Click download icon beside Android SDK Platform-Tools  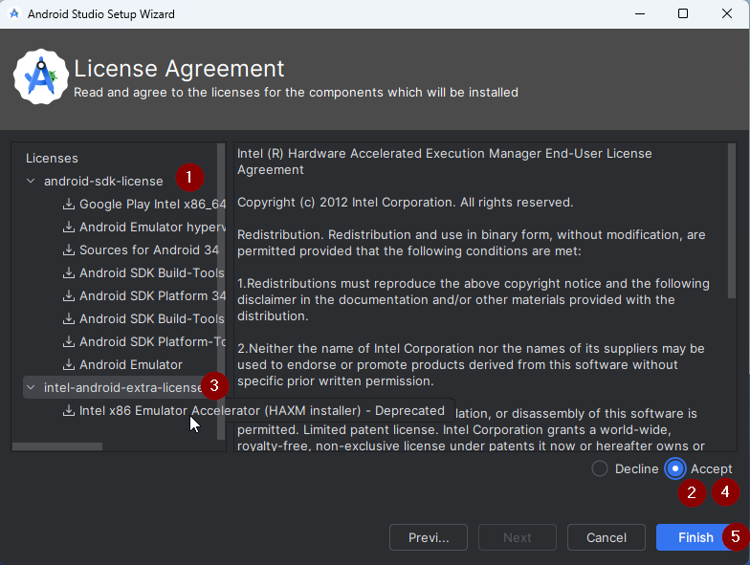[69, 342]
